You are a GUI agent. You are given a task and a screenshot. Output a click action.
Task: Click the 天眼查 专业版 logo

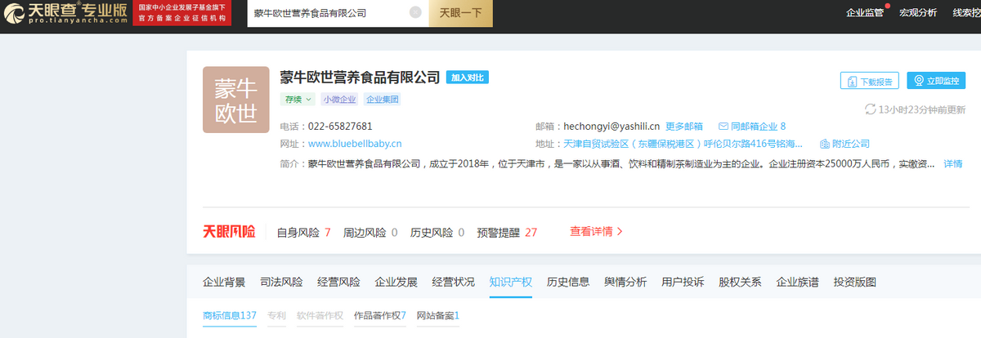click(x=65, y=13)
